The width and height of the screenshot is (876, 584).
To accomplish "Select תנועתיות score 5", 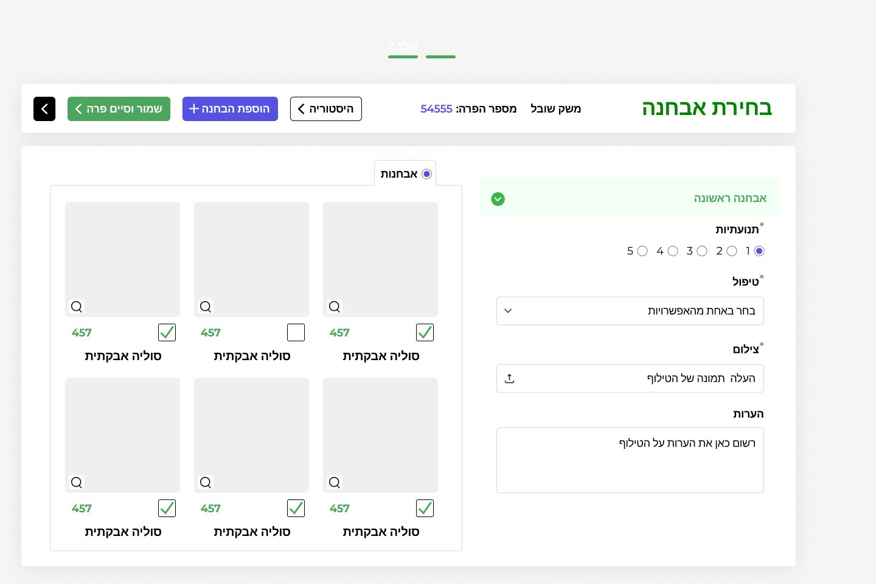I will (x=642, y=251).
